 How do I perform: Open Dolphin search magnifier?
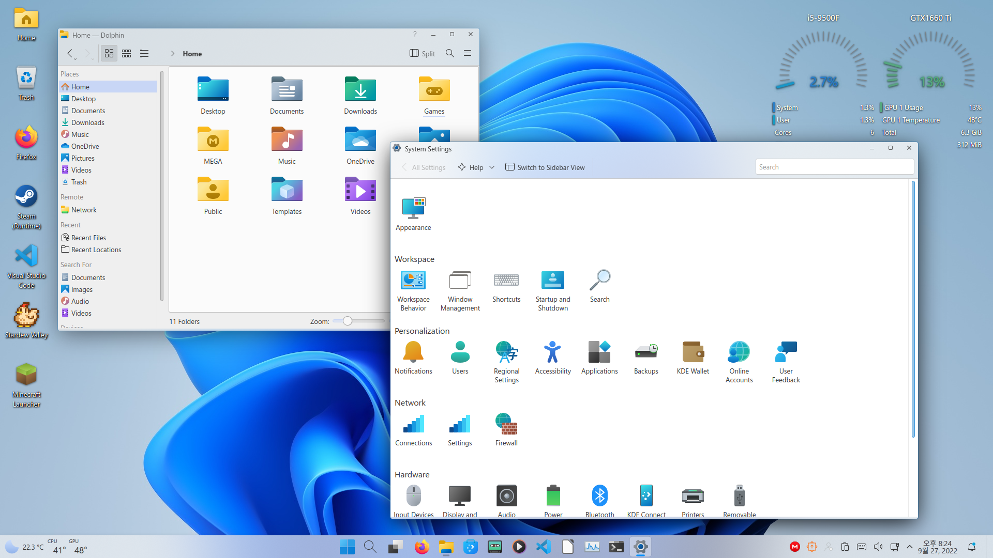(450, 53)
